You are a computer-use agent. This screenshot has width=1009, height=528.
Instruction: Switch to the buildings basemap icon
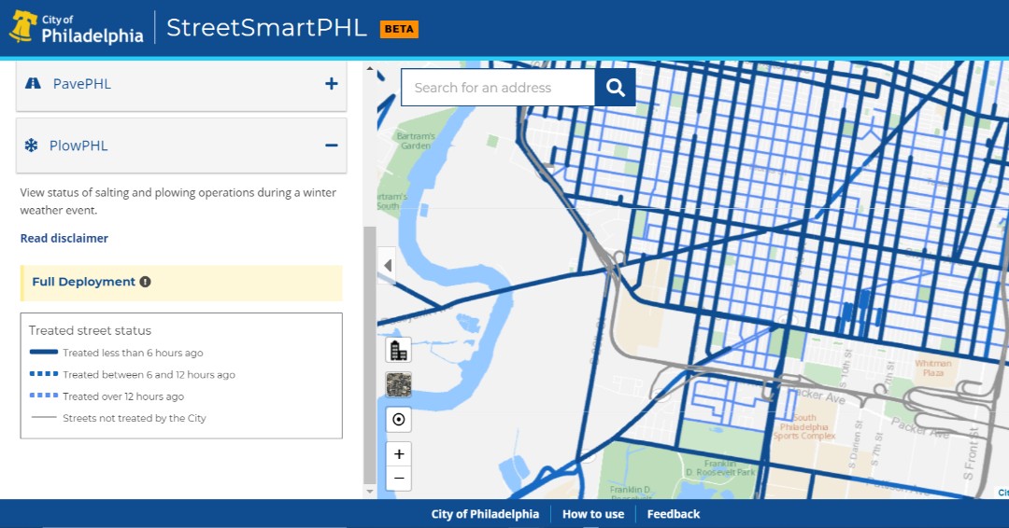(x=398, y=350)
